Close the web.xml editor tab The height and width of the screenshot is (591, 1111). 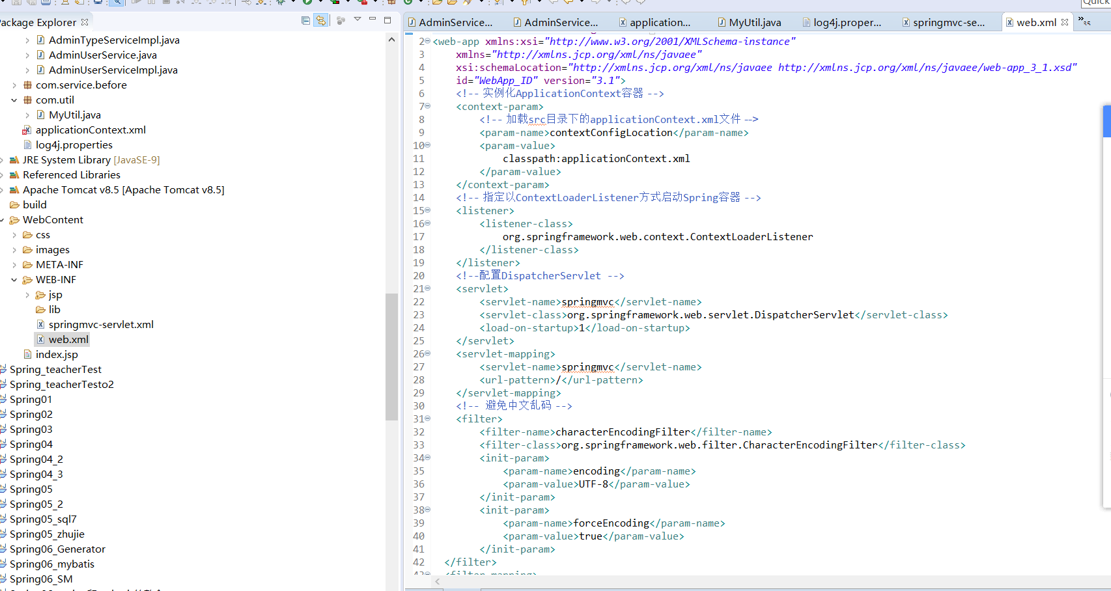pyautogui.click(x=1065, y=22)
